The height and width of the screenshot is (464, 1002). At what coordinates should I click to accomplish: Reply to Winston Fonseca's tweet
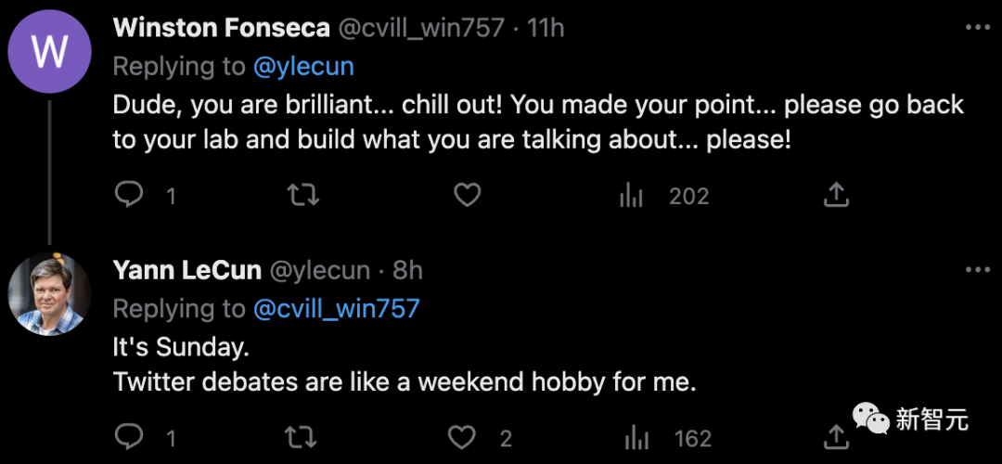tap(129, 195)
